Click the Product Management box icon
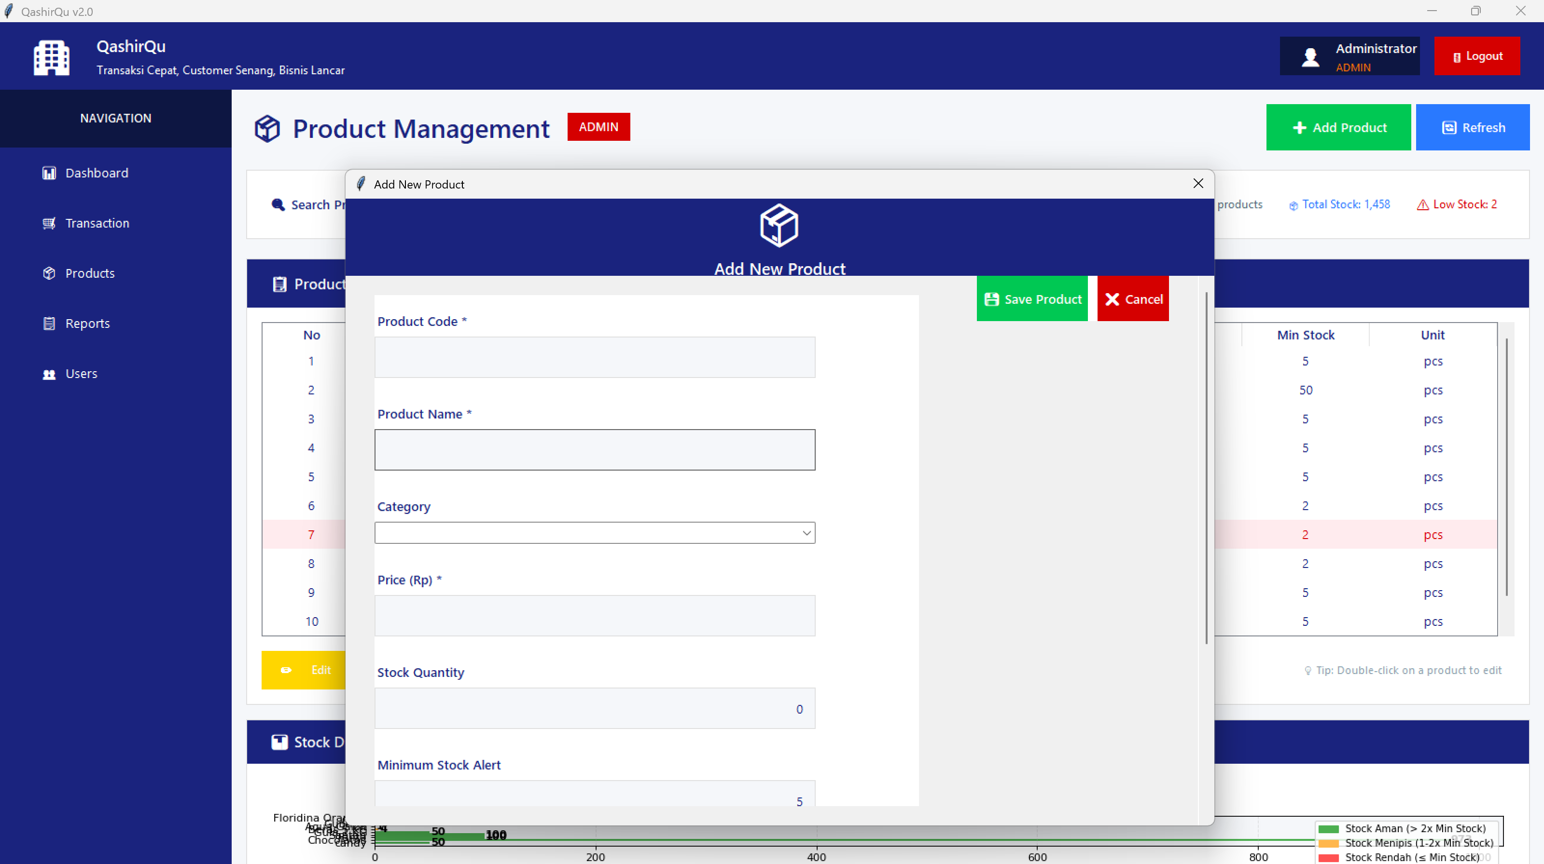Viewport: 1544px width, 864px height. (267, 128)
